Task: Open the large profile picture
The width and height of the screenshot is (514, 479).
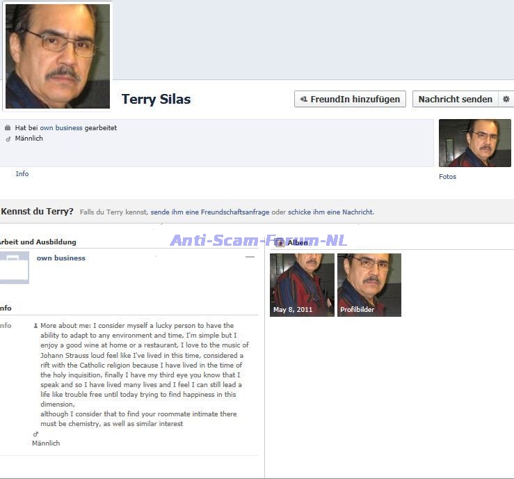Action: (x=58, y=56)
